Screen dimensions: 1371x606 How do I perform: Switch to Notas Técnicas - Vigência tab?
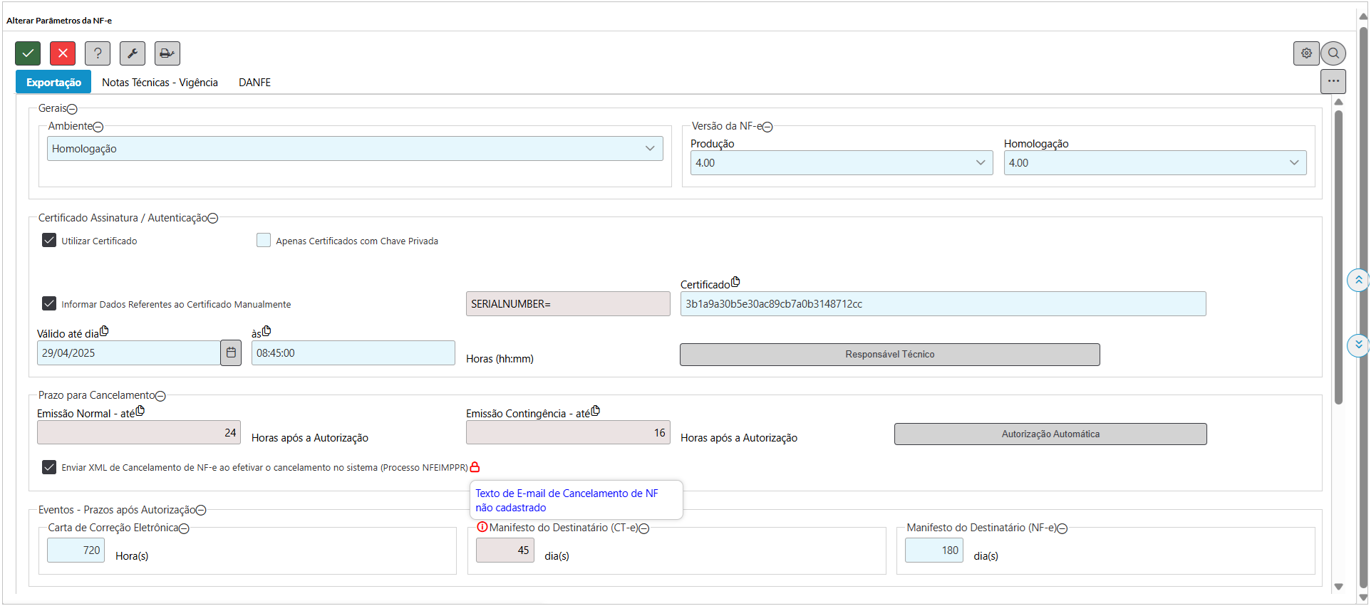tap(160, 83)
